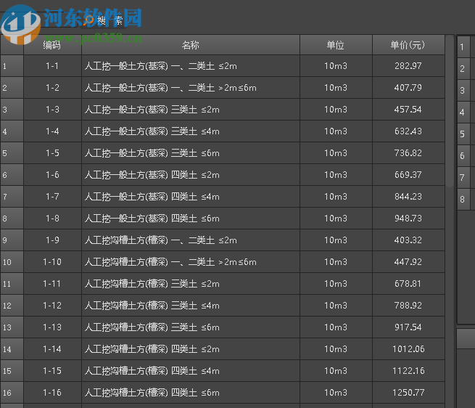The width and height of the screenshot is (475, 408).
Task: Select code cell 1-8
Action: (52, 219)
